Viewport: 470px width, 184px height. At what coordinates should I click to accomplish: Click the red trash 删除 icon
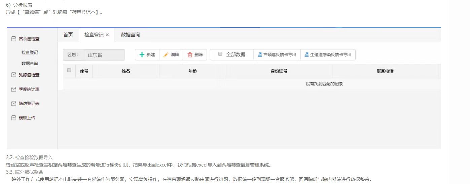click(190, 55)
